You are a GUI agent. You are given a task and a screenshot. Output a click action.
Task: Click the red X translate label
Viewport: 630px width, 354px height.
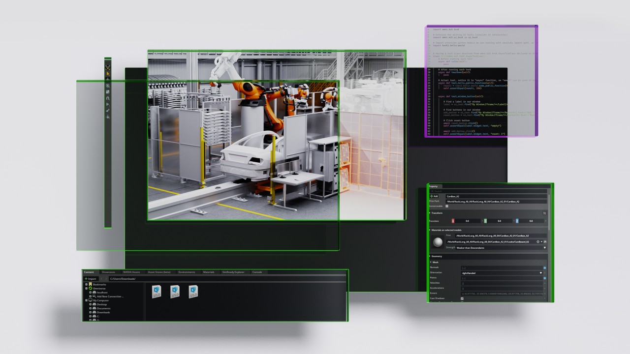coord(453,221)
